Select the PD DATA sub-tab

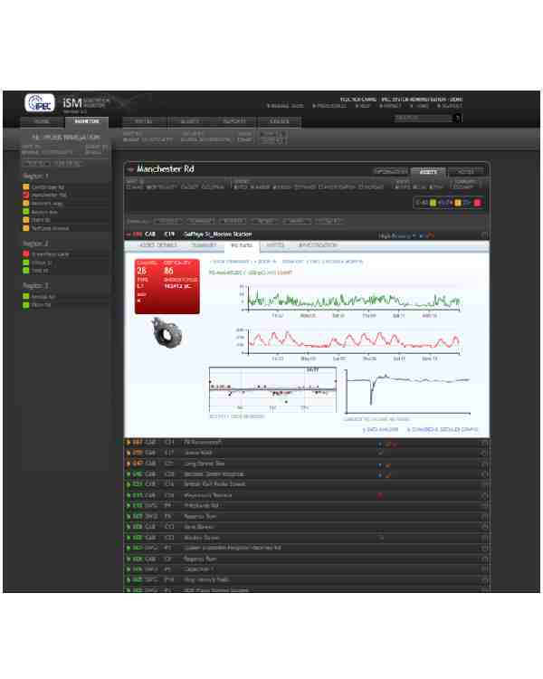[242, 246]
